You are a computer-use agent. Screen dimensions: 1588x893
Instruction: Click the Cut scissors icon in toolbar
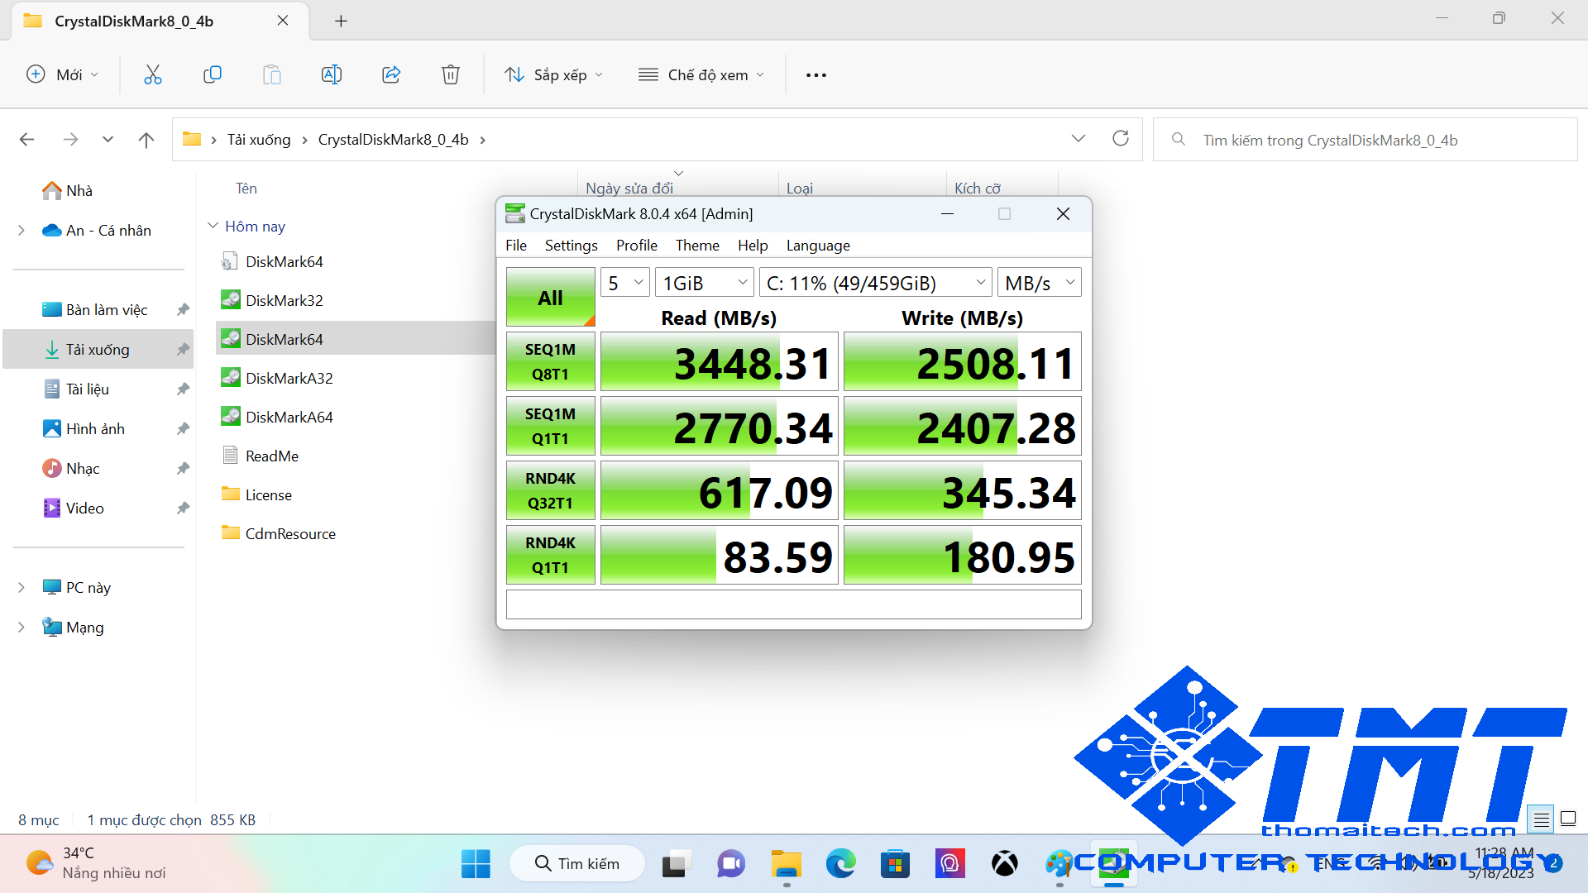point(153,75)
